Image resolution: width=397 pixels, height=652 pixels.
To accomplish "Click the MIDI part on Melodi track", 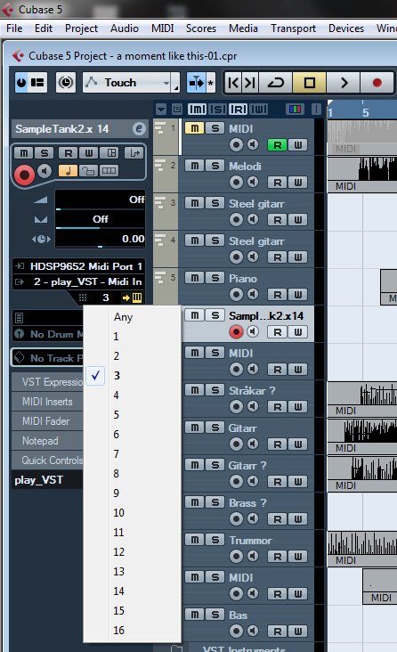I will [x=362, y=175].
